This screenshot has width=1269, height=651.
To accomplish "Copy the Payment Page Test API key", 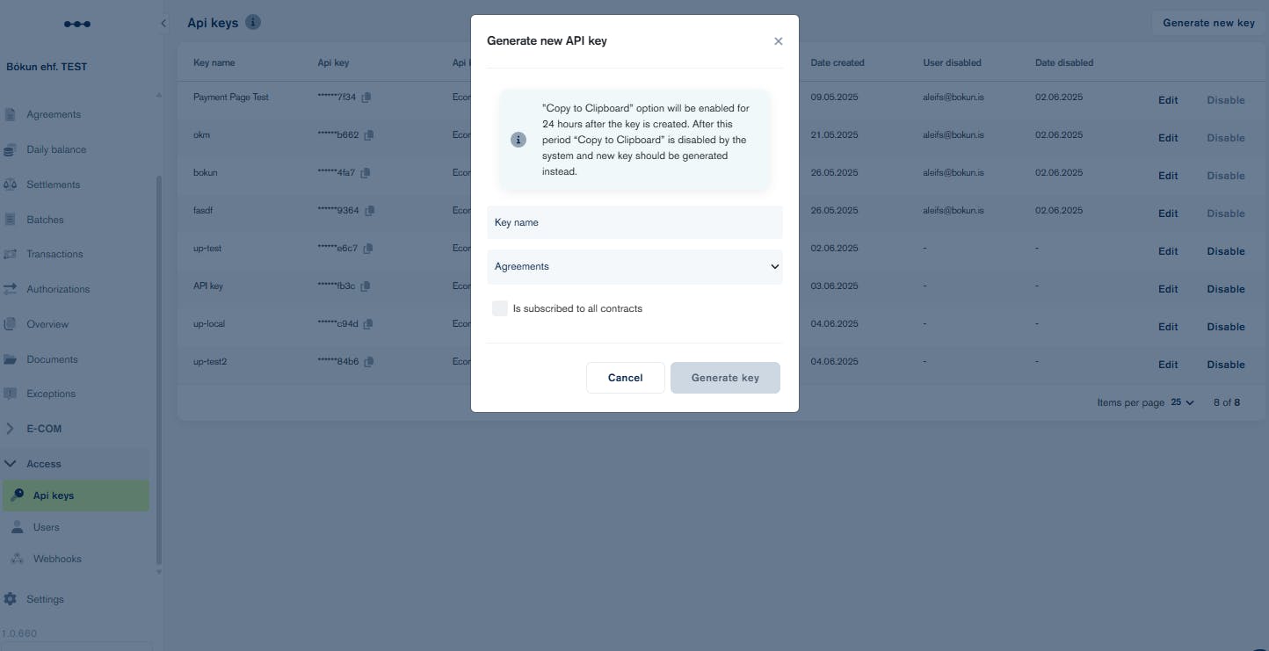I will point(366,98).
